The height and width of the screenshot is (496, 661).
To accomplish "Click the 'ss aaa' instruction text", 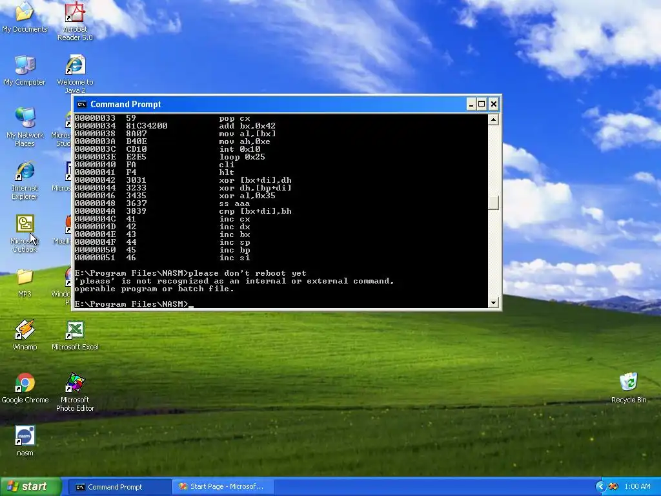I will coord(234,203).
